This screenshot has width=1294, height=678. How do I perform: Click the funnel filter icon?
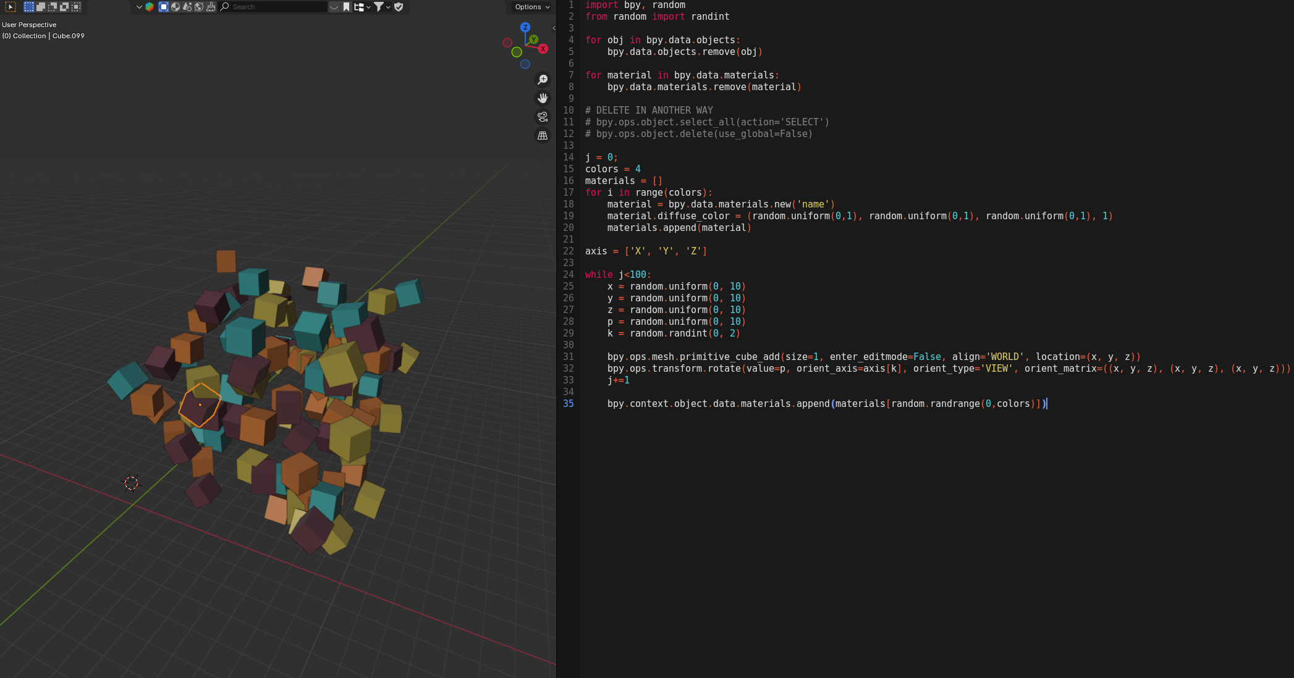(x=379, y=7)
